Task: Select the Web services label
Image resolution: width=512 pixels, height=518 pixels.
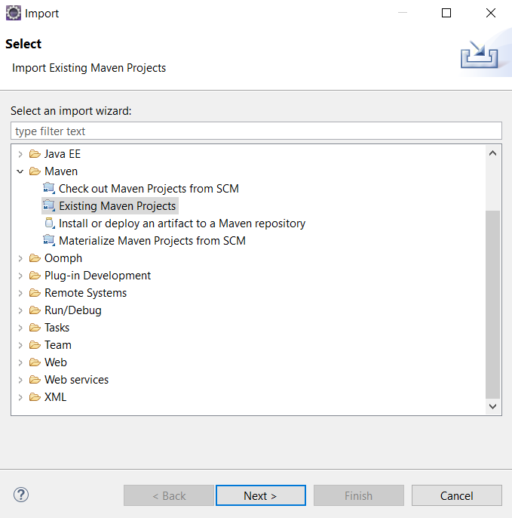Action: (77, 380)
